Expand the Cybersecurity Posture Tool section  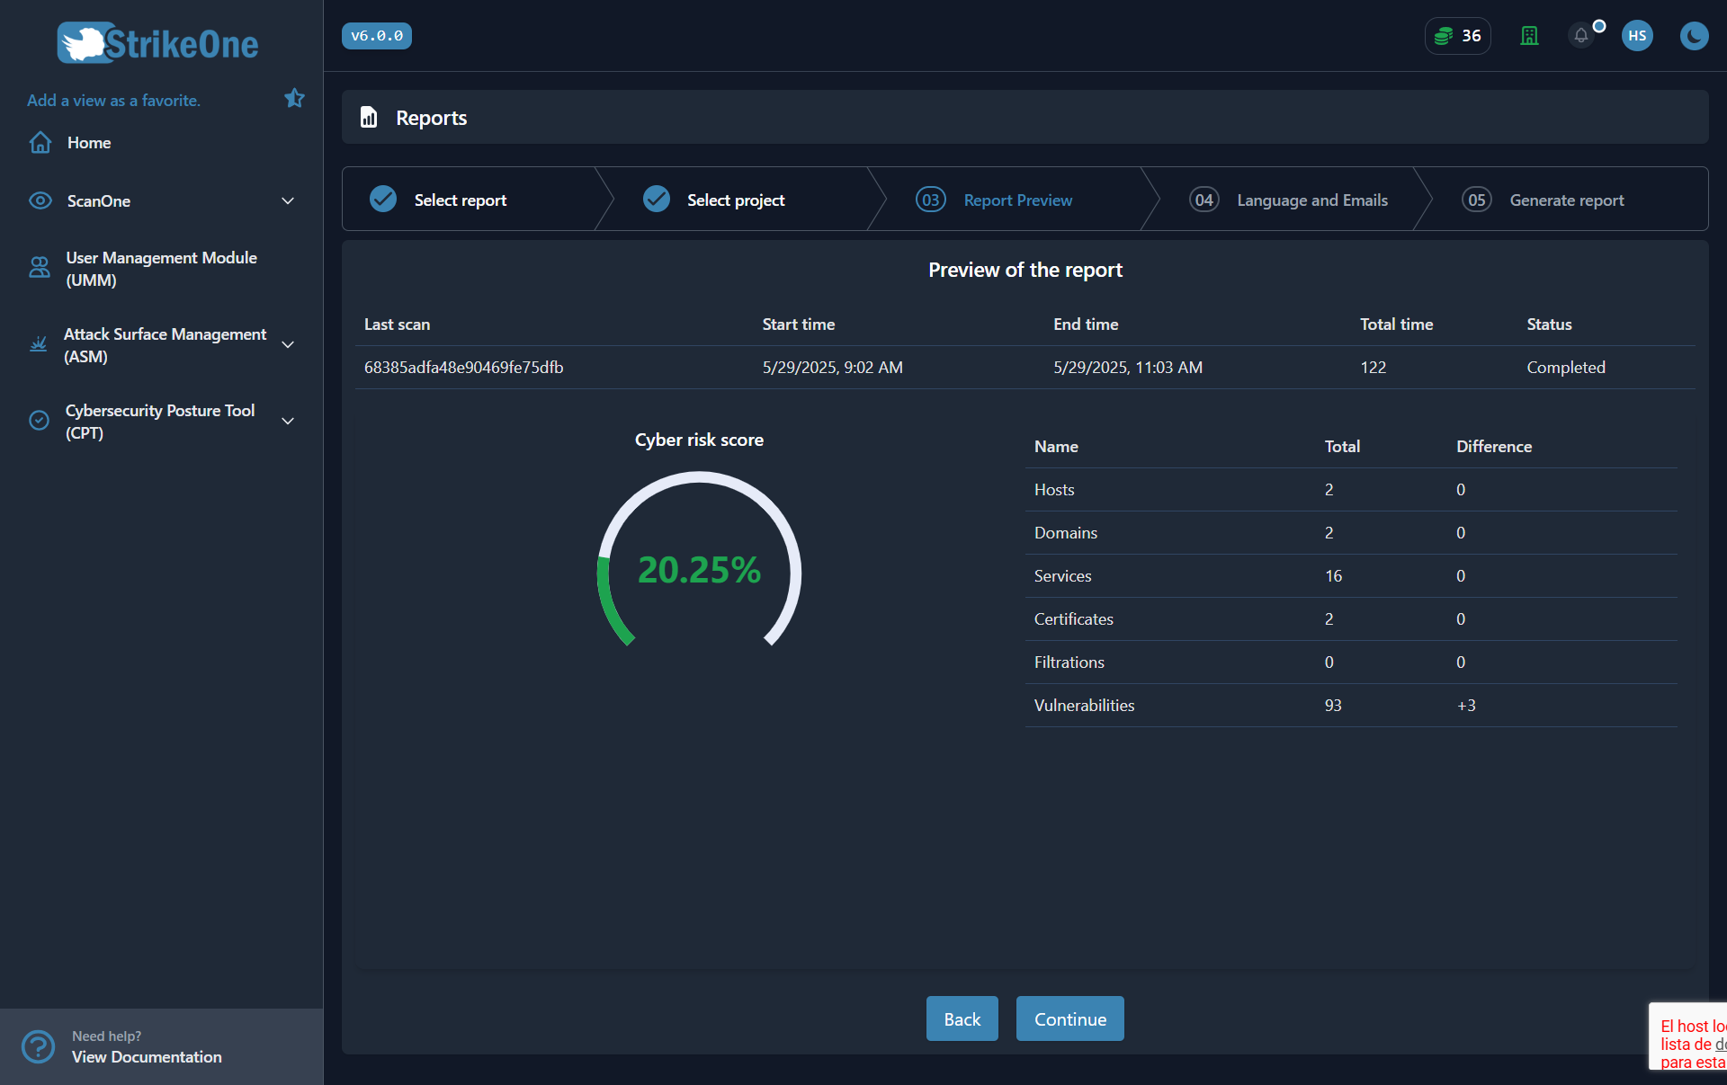[x=287, y=421]
